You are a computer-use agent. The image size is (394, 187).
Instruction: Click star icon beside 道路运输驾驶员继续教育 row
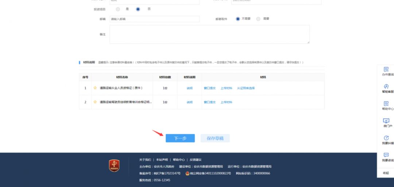pos(95,102)
